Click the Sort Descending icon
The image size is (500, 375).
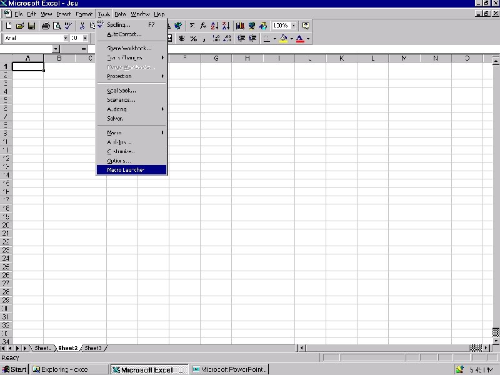[226, 26]
